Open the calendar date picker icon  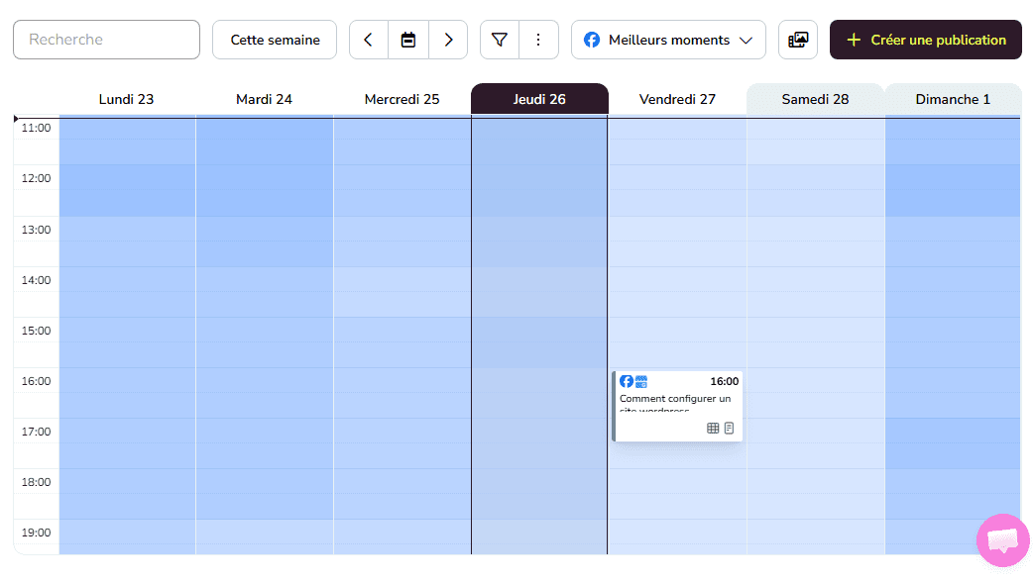pyautogui.click(x=408, y=40)
